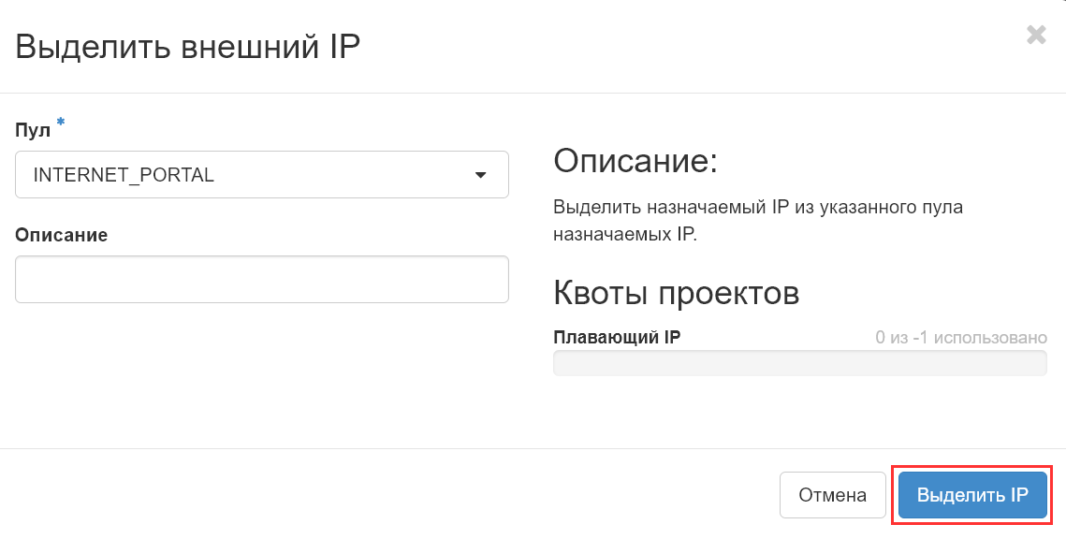Image resolution: width=1066 pixels, height=539 pixels.
Task: Click the dismiss cross at top right
Action: 1037,35
